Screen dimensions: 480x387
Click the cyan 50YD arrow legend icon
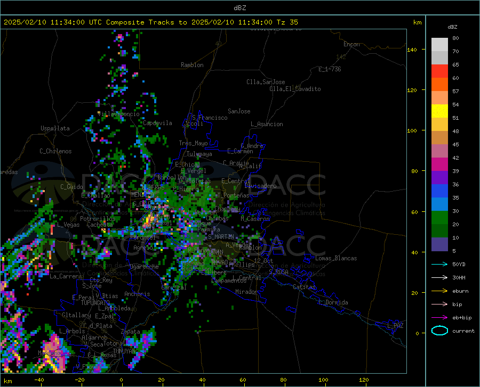pyautogui.click(x=439, y=264)
